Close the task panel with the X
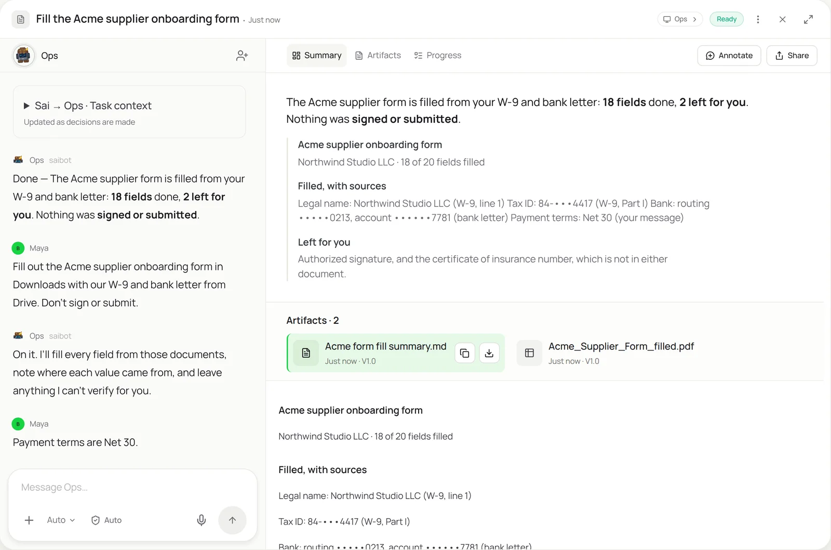831x550 pixels. 782,19
